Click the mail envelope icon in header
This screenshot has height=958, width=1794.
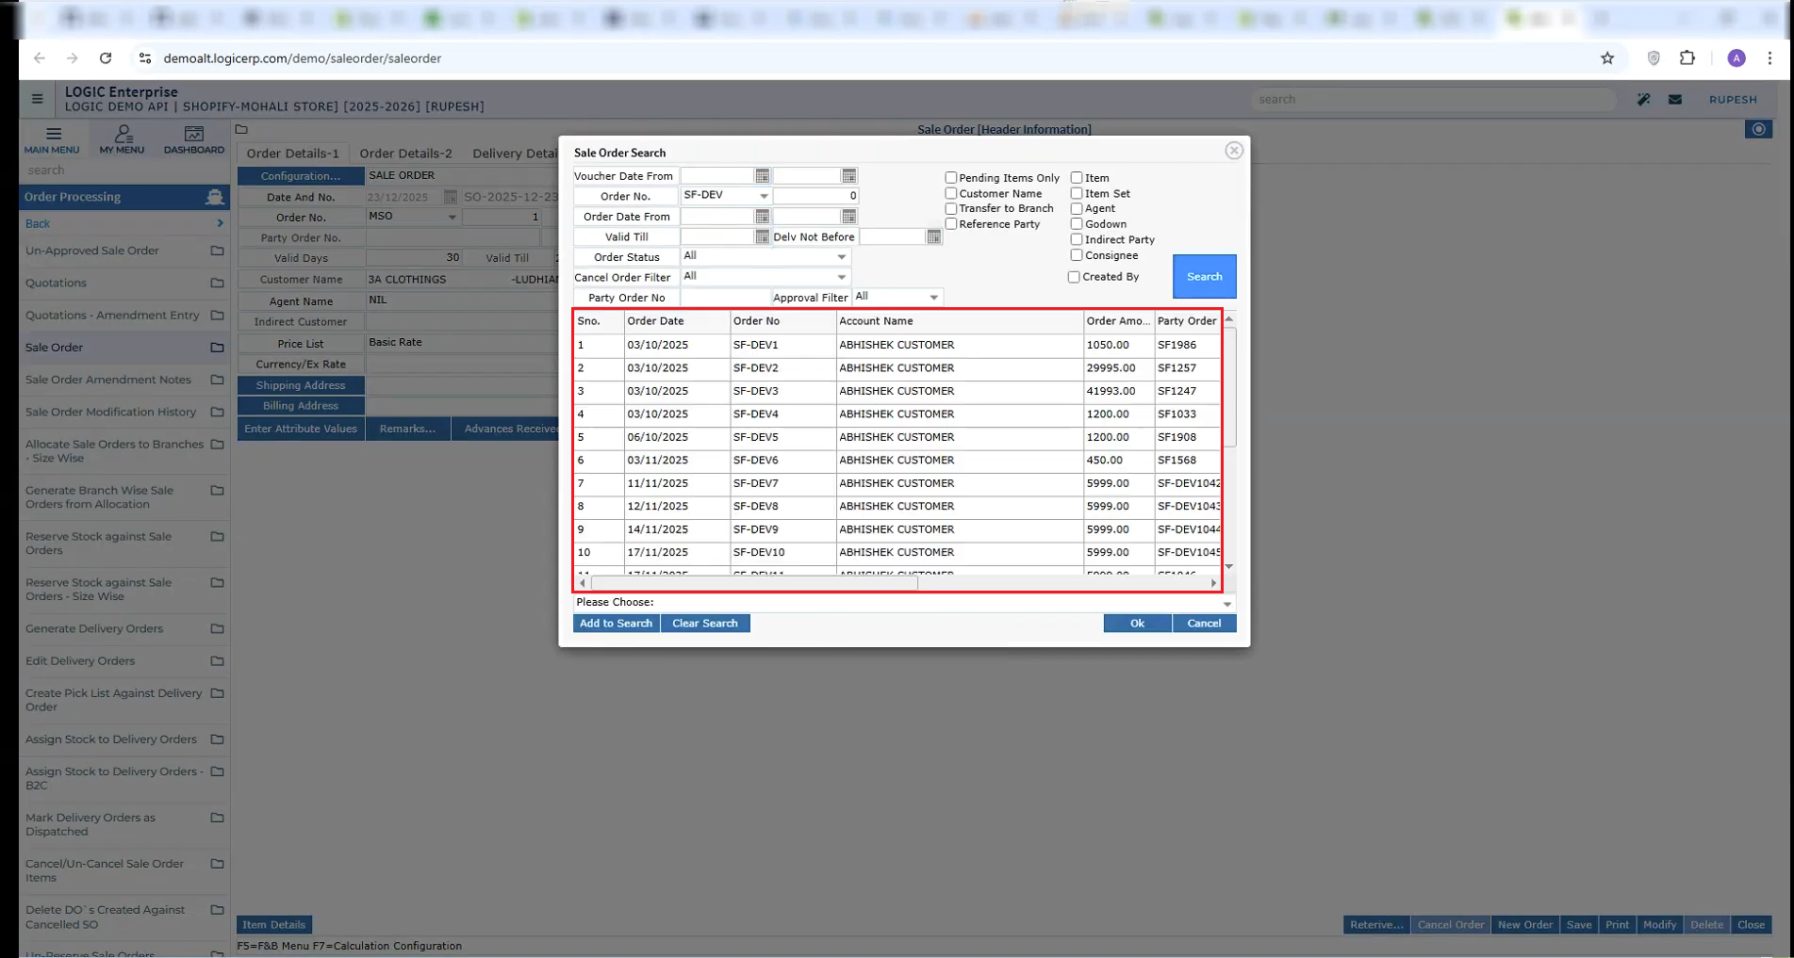pyautogui.click(x=1674, y=99)
